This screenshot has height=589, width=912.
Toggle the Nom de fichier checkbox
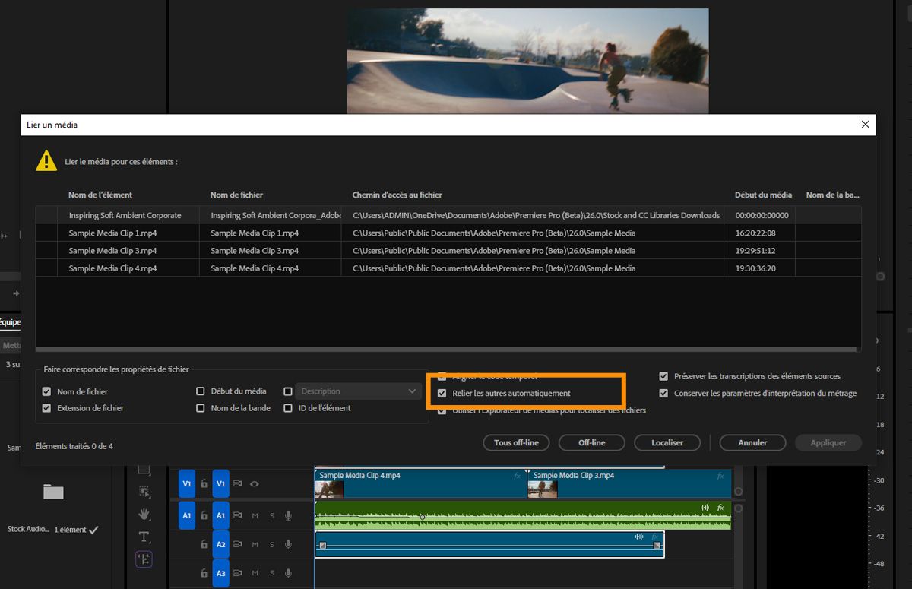[x=47, y=391]
